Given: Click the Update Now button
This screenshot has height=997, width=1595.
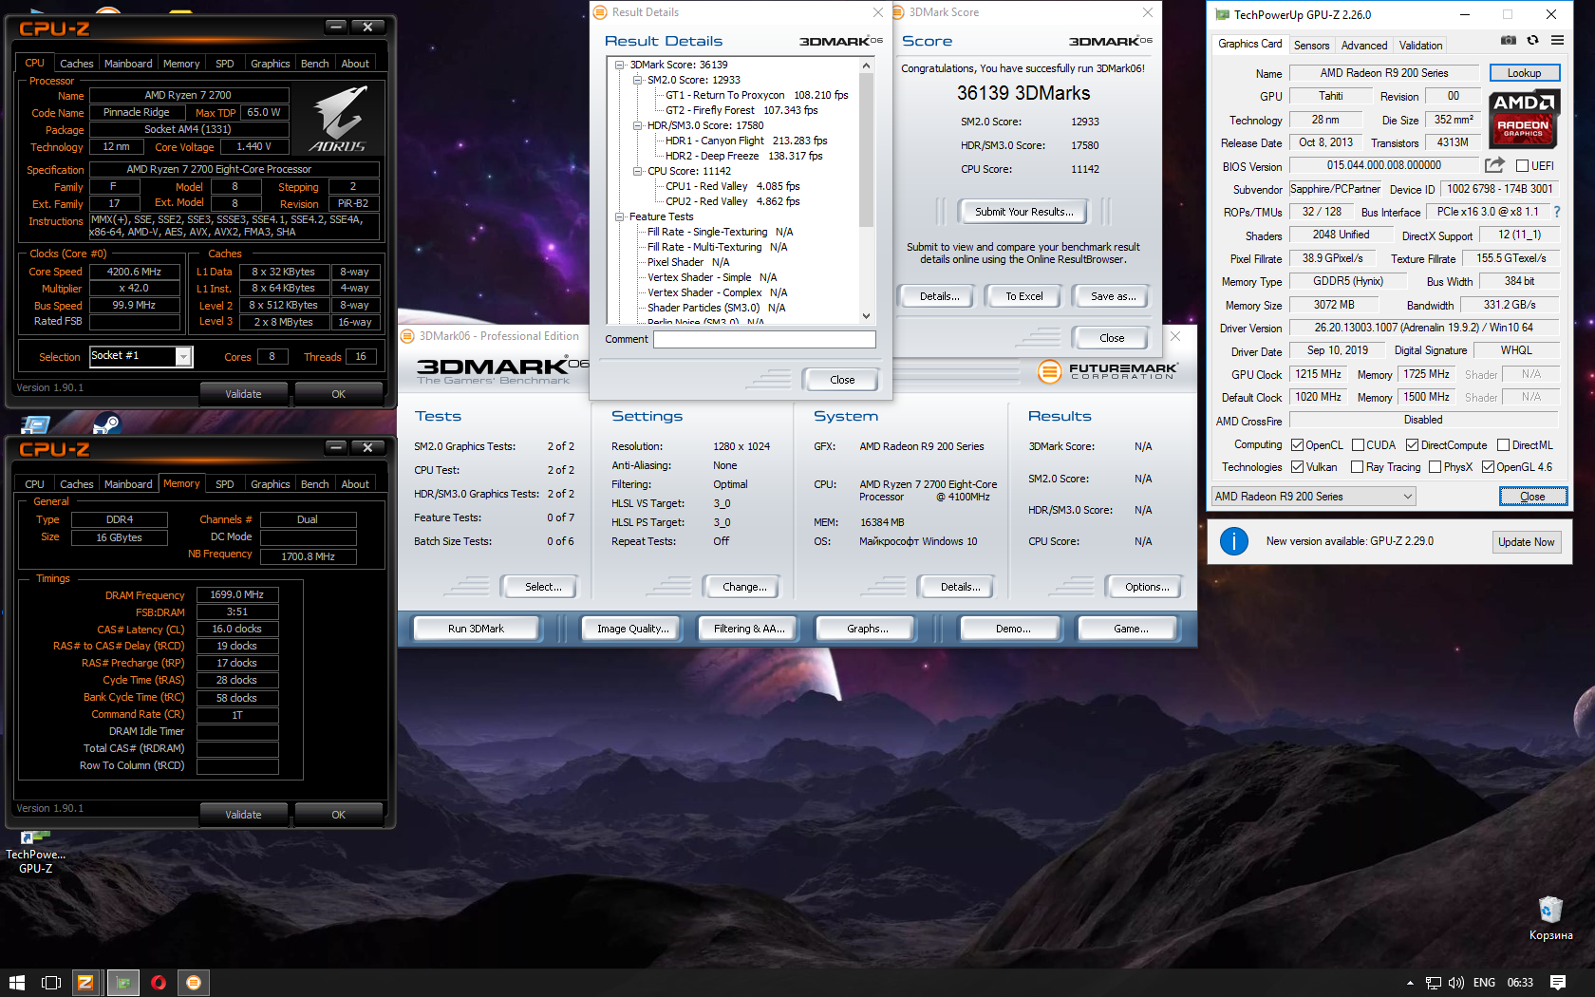Looking at the screenshot, I should click(x=1526, y=542).
